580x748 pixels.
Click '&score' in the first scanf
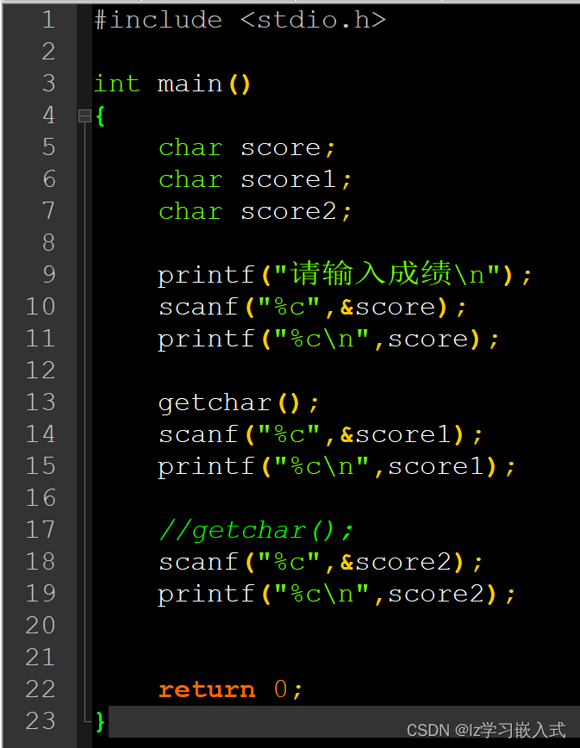click(x=387, y=307)
